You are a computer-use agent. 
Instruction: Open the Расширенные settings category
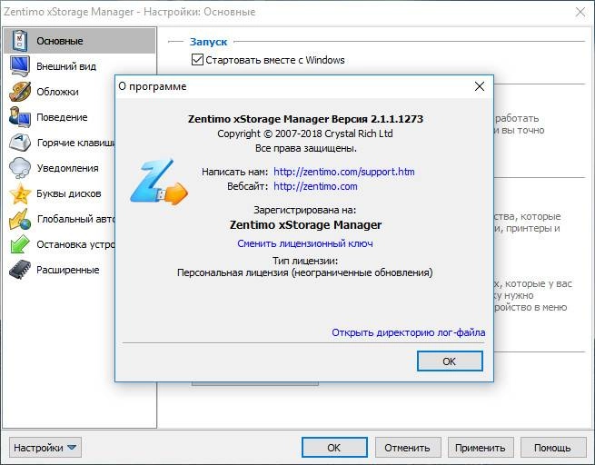pos(68,270)
